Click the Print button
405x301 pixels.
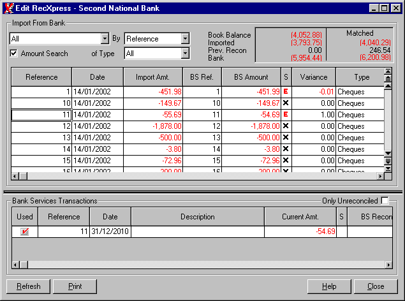[75, 286]
